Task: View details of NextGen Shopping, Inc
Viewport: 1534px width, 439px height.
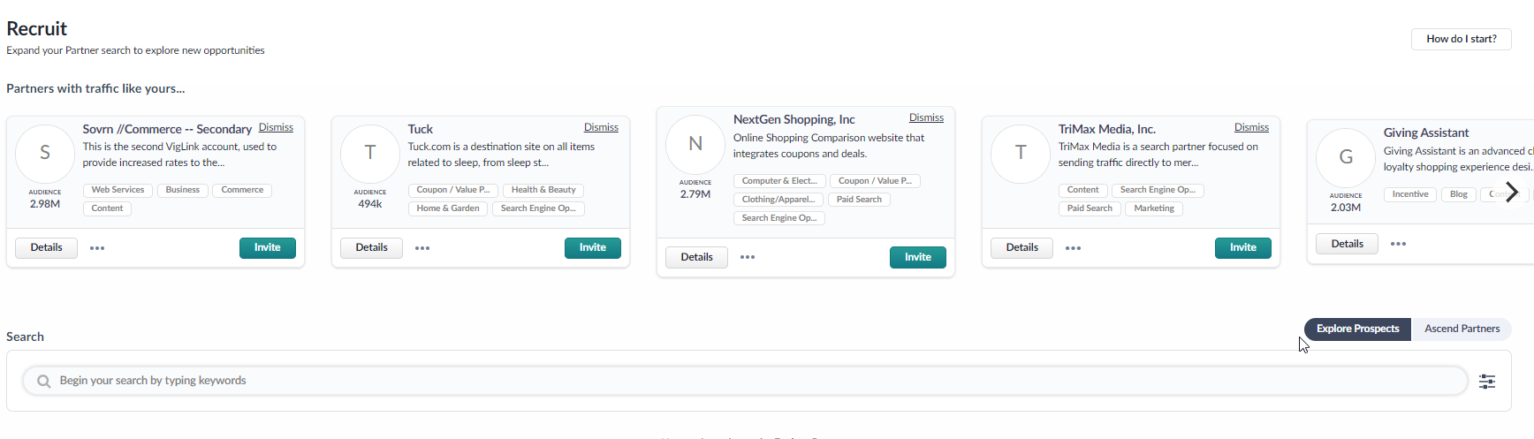Action: coord(696,257)
